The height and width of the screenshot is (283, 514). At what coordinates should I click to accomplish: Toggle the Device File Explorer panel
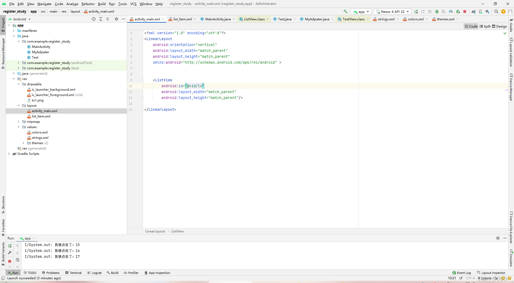click(511, 228)
